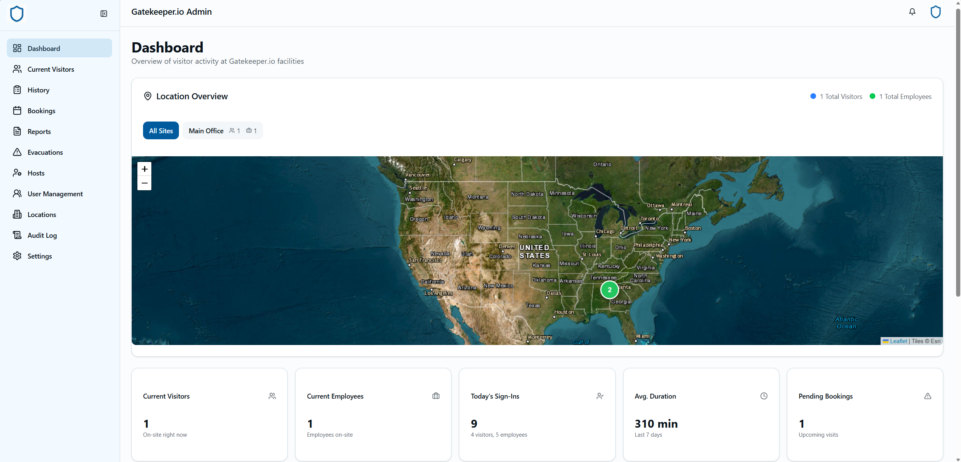Viewport: 961px width, 462px height.
Task: Click the notification bell icon
Action: tap(912, 12)
